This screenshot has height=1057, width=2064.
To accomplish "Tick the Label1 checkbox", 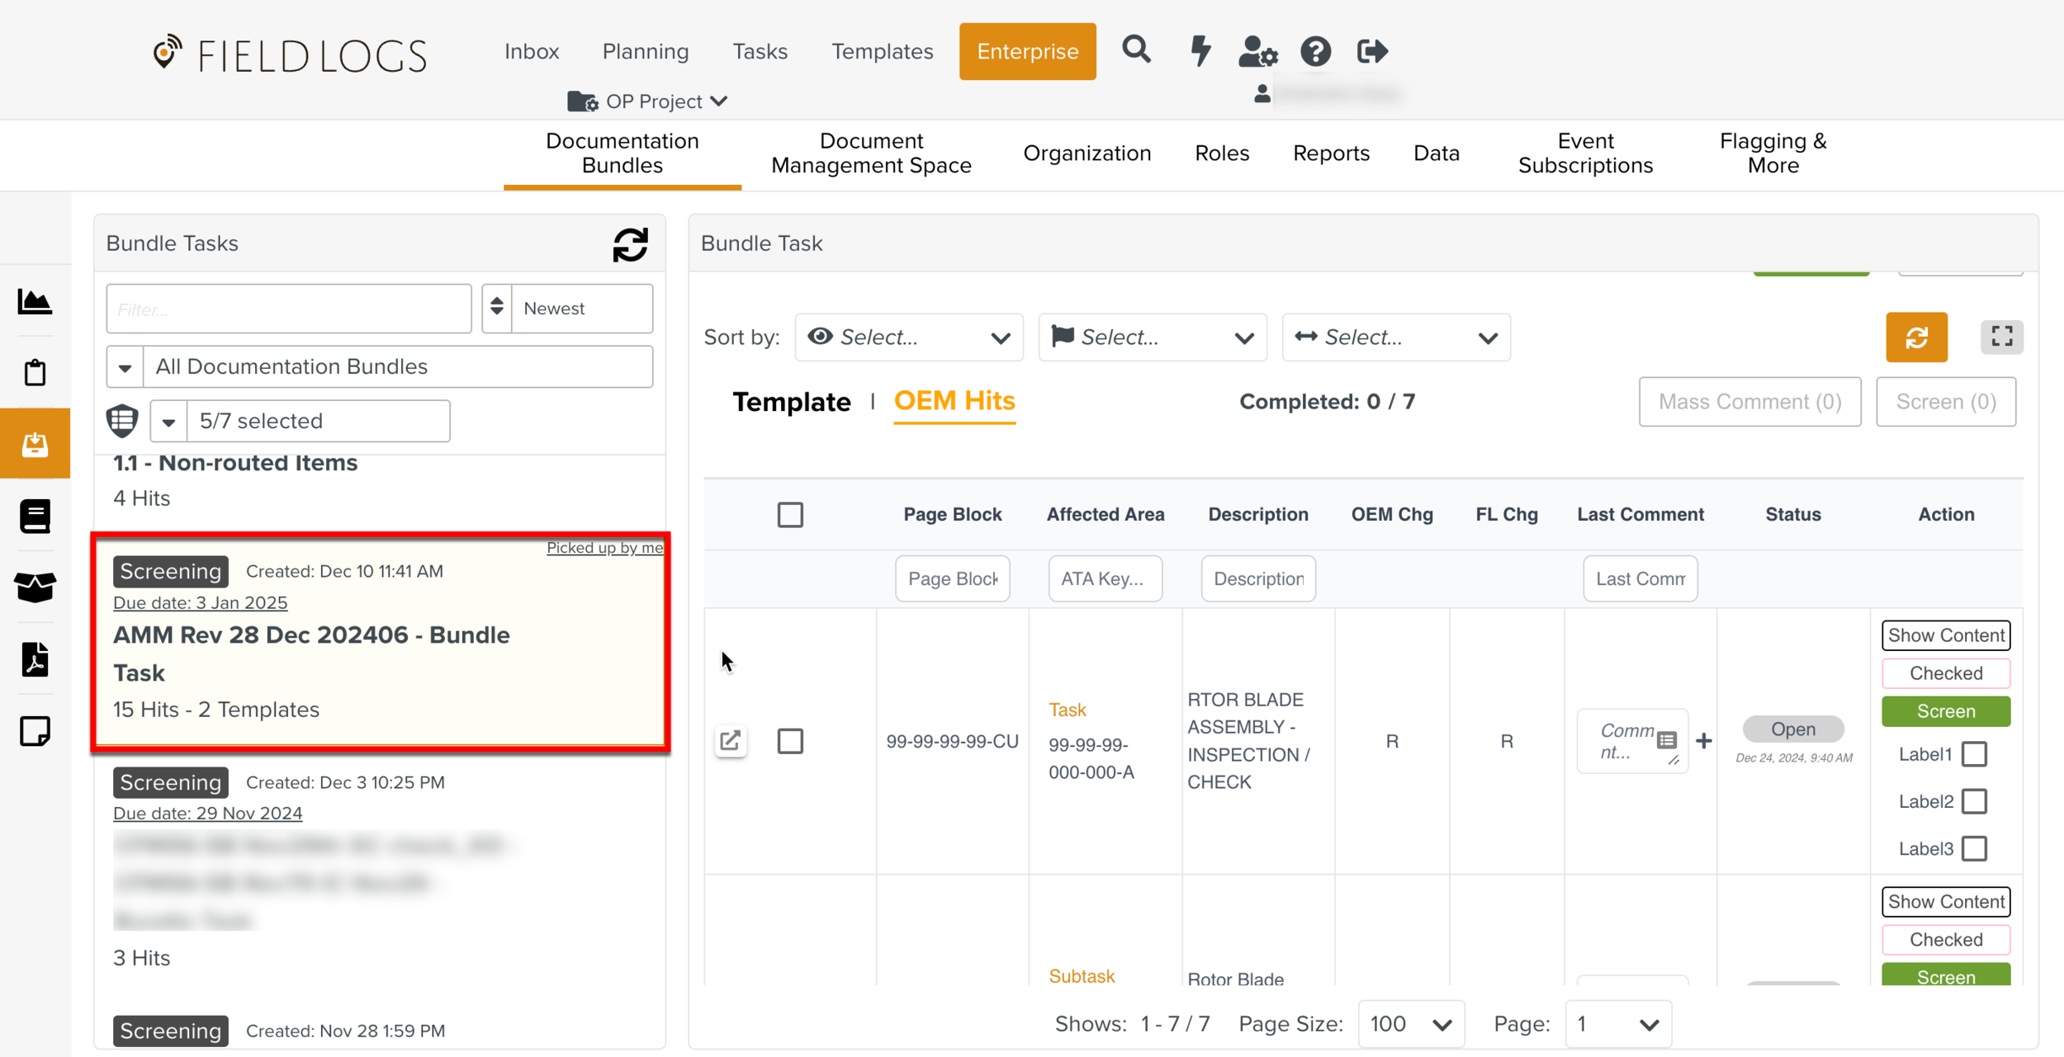I will [1974, 753].
